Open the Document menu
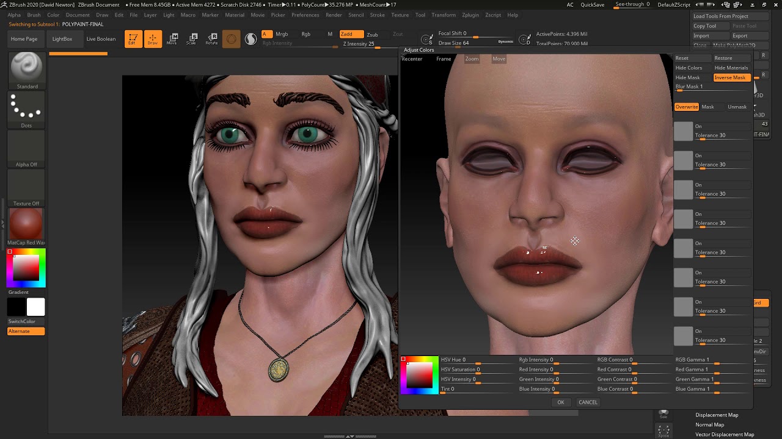Image resolution: width=782 pixels, height=439 pixels. coord(78,15)
